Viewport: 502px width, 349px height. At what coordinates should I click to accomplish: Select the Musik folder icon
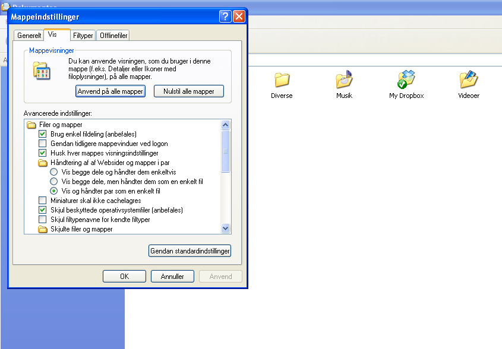(344, 80)
